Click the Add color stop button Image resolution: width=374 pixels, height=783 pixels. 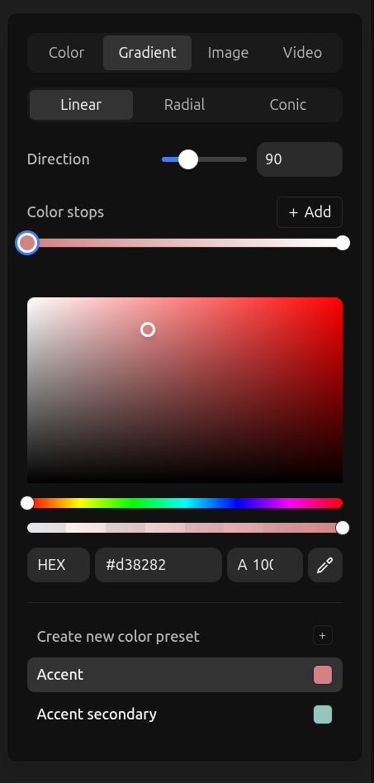point(310,212)
